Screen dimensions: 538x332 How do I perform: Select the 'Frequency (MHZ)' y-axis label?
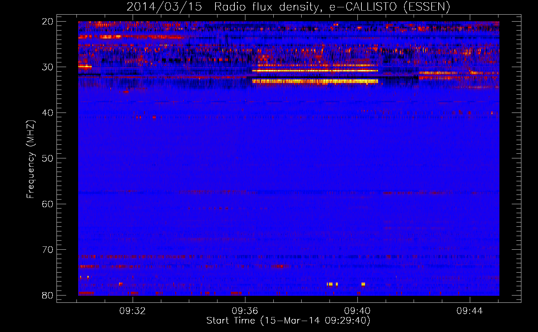31,159
